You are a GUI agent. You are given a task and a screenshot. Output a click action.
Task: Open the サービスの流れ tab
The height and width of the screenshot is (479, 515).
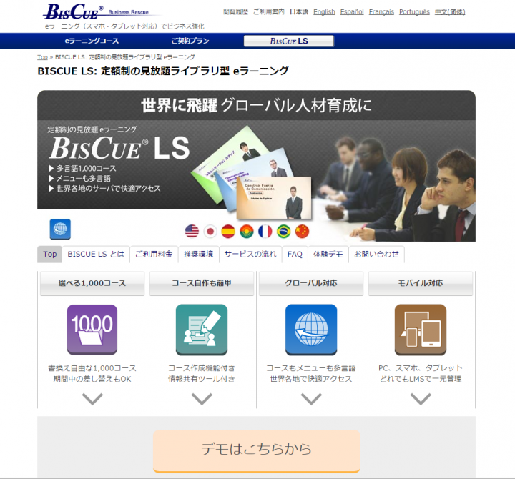(x=250, y=254)
